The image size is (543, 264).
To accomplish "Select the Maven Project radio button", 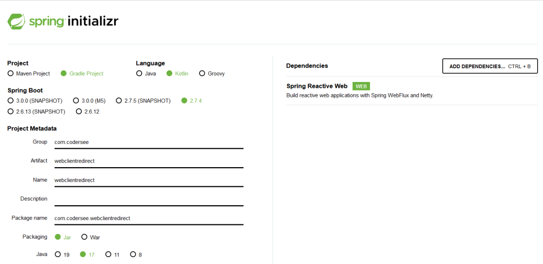I will click(x=11, y=74).
